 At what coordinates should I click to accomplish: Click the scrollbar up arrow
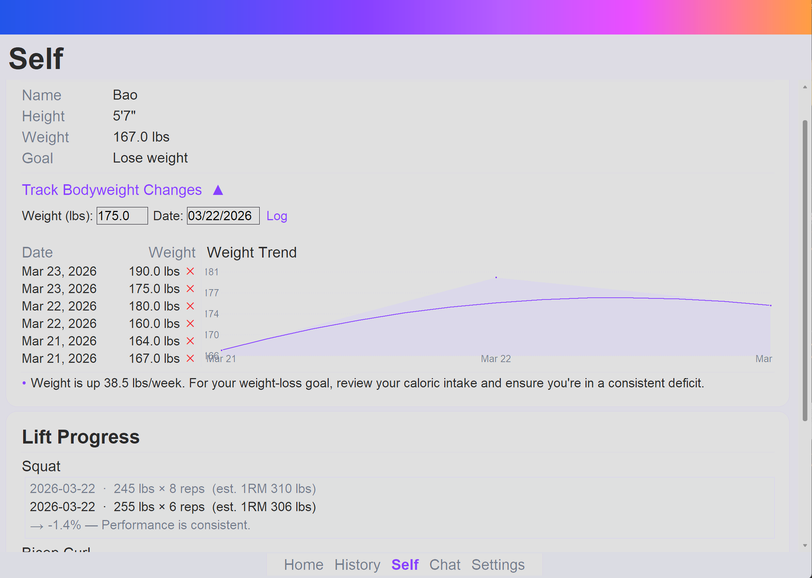[x=805, y=87]
